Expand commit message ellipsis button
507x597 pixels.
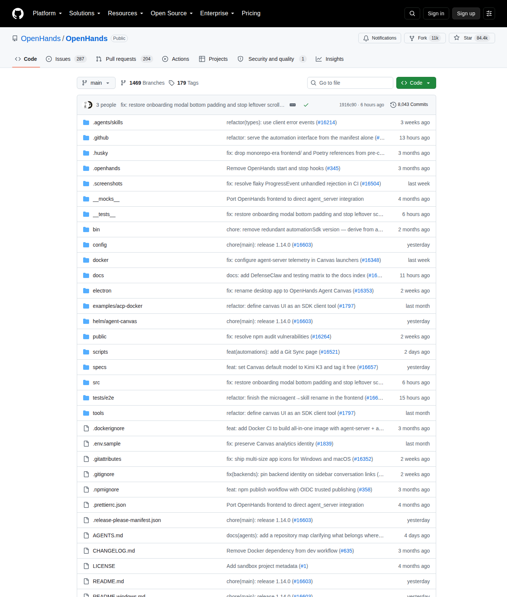293,105
